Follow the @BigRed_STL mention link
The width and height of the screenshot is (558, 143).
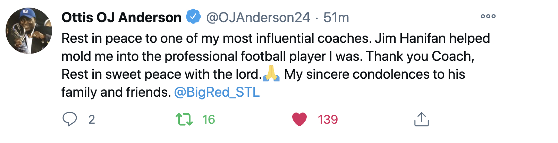[x=217, y=92]
